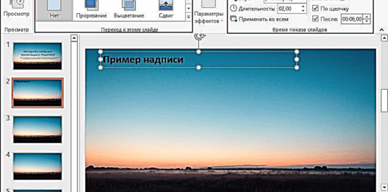388x192 pixels.
Task: Select slide 3 thumbnail
Action: click(37, 130)
